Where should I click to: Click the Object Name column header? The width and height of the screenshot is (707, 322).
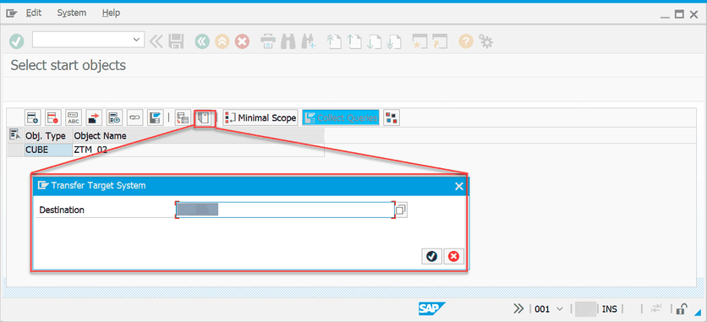tap(199, 135)
